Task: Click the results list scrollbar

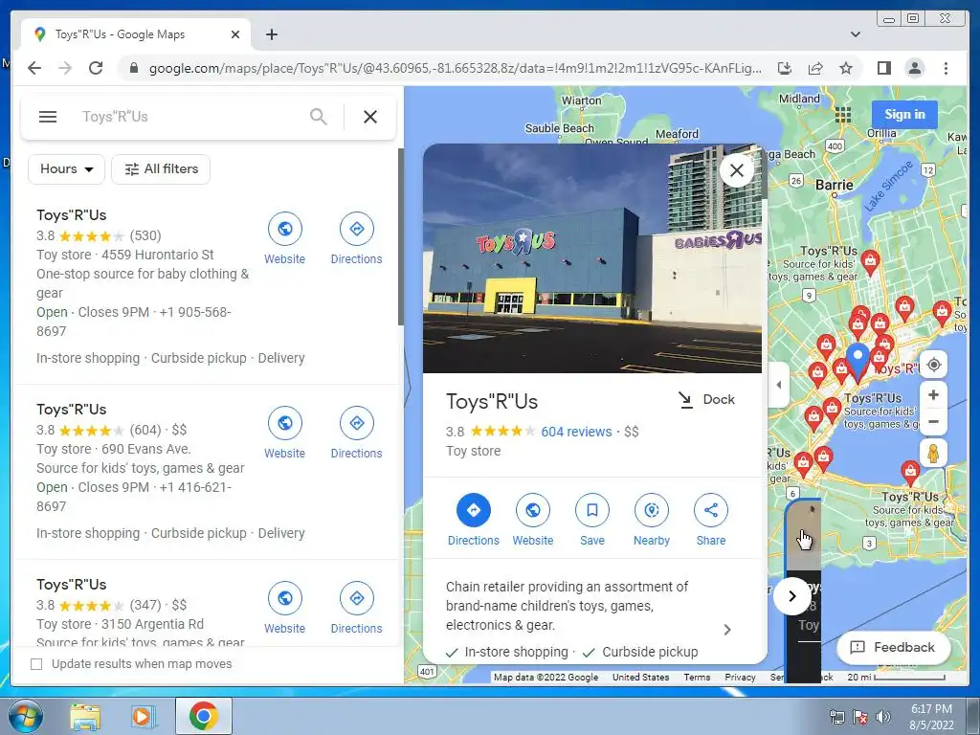Action: point(401,236)
